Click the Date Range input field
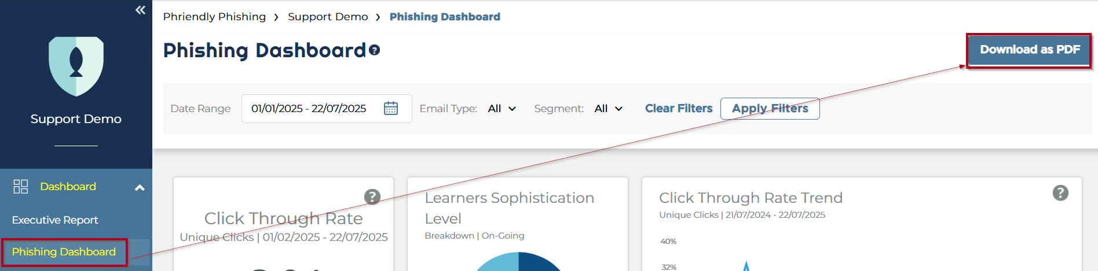 [x=309, y=109]
